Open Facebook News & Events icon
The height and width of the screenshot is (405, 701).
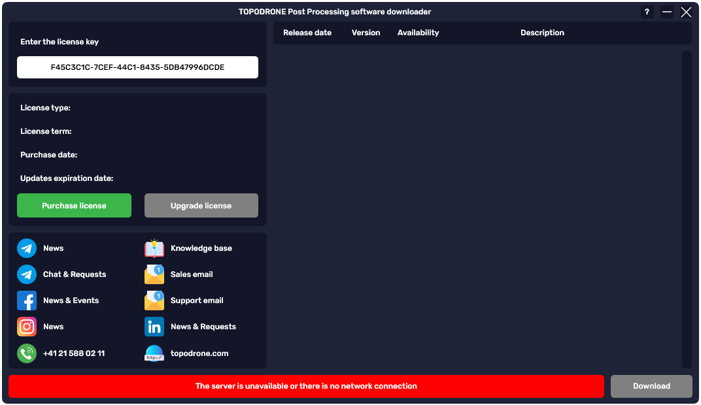(27, 300)
